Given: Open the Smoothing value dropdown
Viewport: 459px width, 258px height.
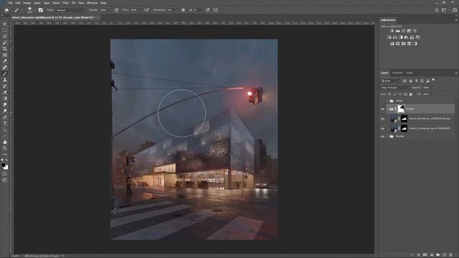Looking at the screenshot, I should tap(176, 10).
